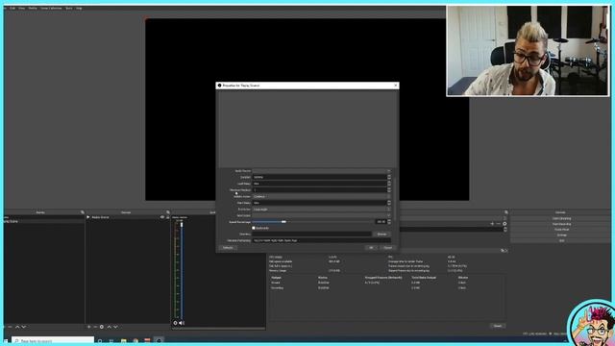
Task: Click the Speed percentage slider handle
Action: tap(283, 222)
